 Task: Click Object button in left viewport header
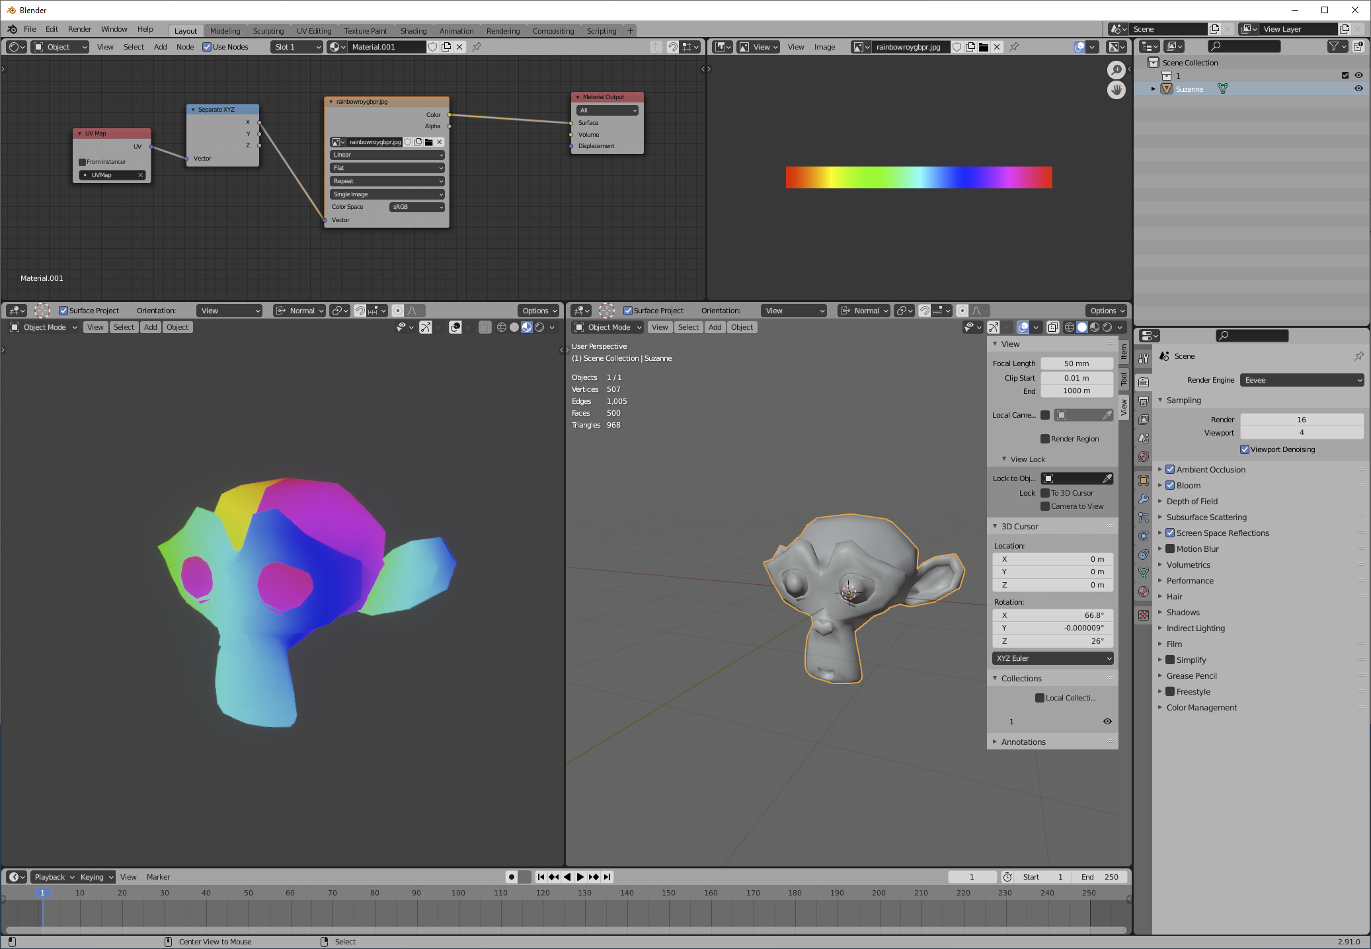[x=177, y=327]
